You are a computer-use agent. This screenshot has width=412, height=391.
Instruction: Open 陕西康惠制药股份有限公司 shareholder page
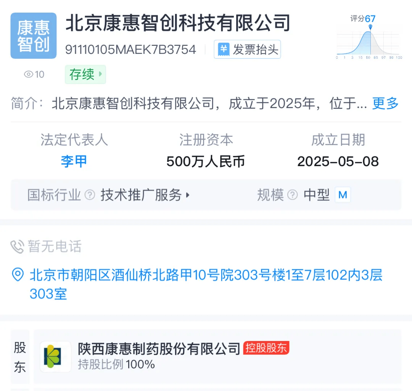[x=159, y=349]
